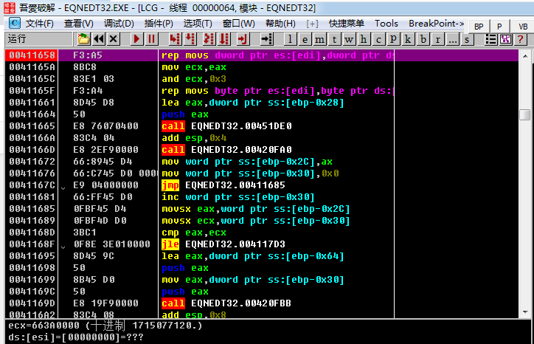Open the 文件(F) menu
This screenshot has width=534, height=344.
40,24
